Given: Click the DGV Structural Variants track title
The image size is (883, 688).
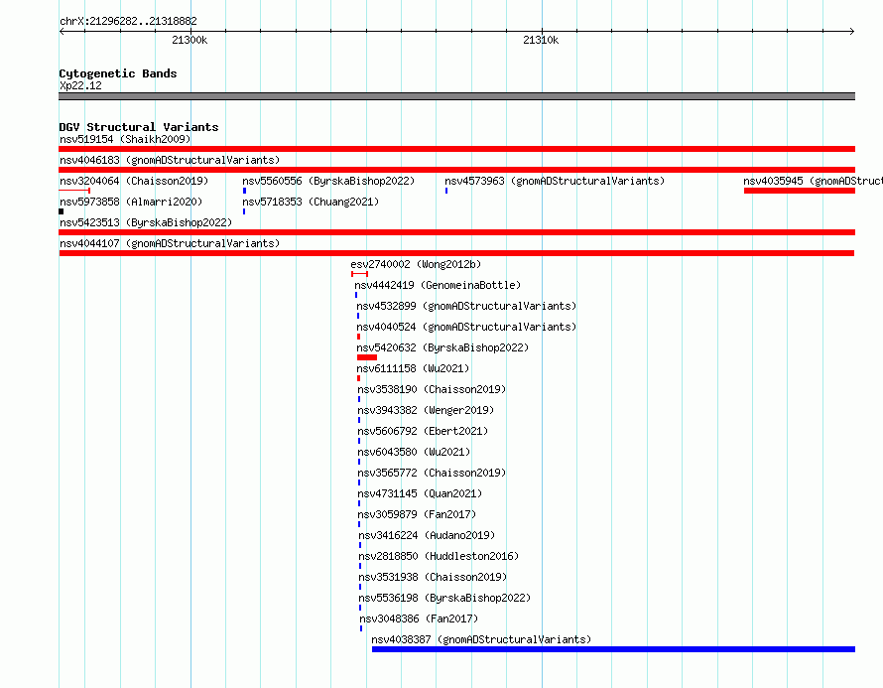Looking at the screenshot, I should pos(139,127).
